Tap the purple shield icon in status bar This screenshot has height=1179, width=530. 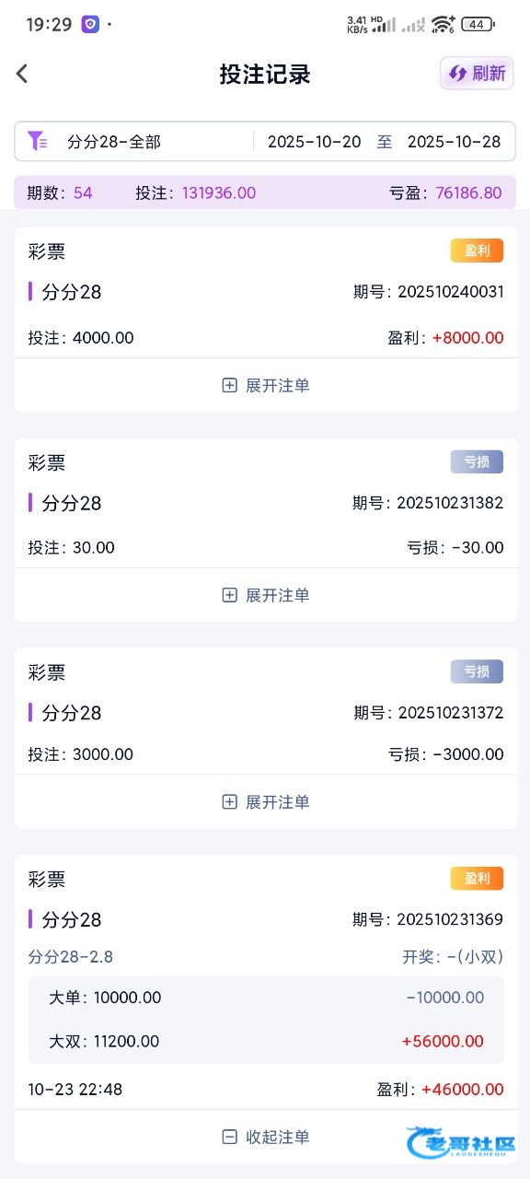coord(90,25)
